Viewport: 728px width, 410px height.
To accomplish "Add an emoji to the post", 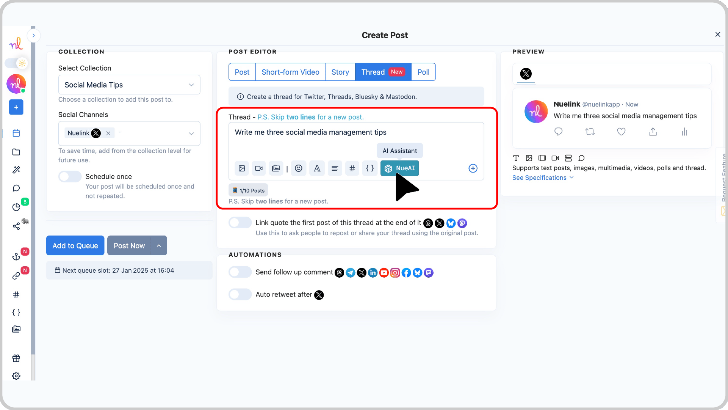I will pyautogui.click(x=299, y=168).
